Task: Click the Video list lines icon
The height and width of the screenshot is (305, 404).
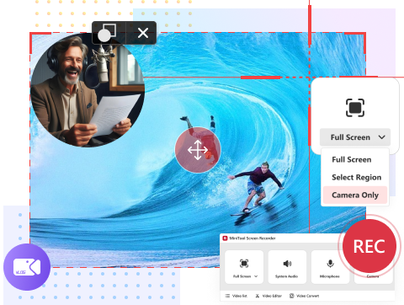Action: point(227,296)
